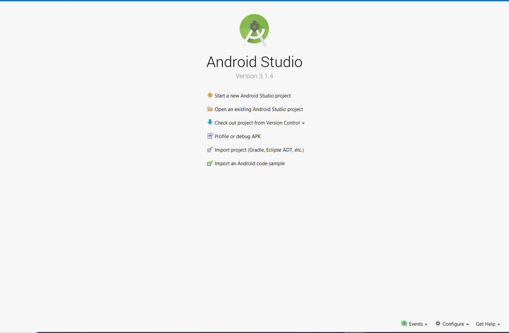509x333 pixels.
Task: Start a new Android Studio project
Action: click(253, 96)
